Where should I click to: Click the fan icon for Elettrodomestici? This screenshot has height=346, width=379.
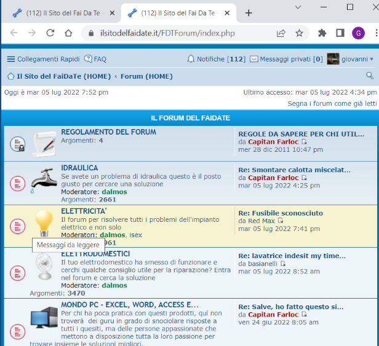[x=44, y=266]
